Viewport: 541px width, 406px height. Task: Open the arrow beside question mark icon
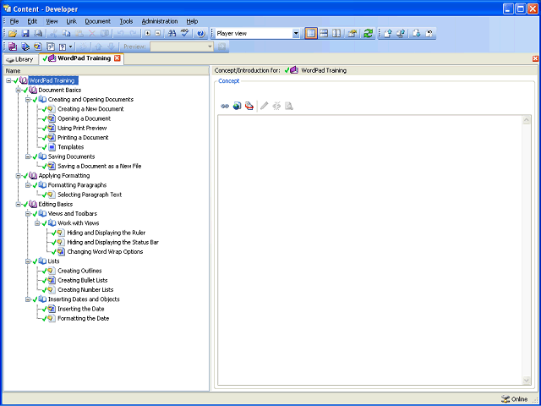pyautogui.click(x=71, y=47)
